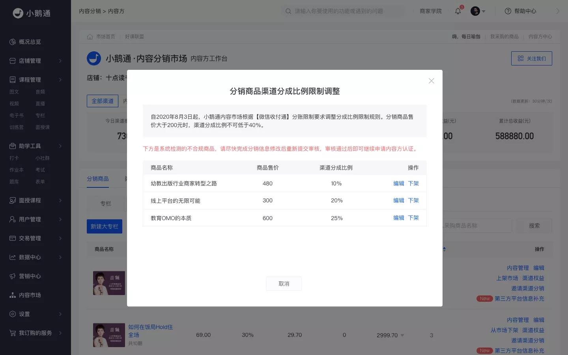Expand the 交易管理 menu chevron
This screenshot has width=568, height=355.
coord(60,238)
